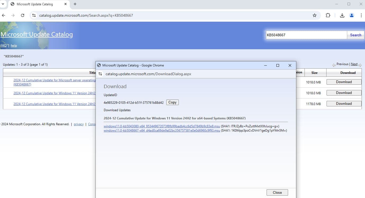Download the kb5043080 x64 msu file link

pyautogui.click(x=162, y=126)
